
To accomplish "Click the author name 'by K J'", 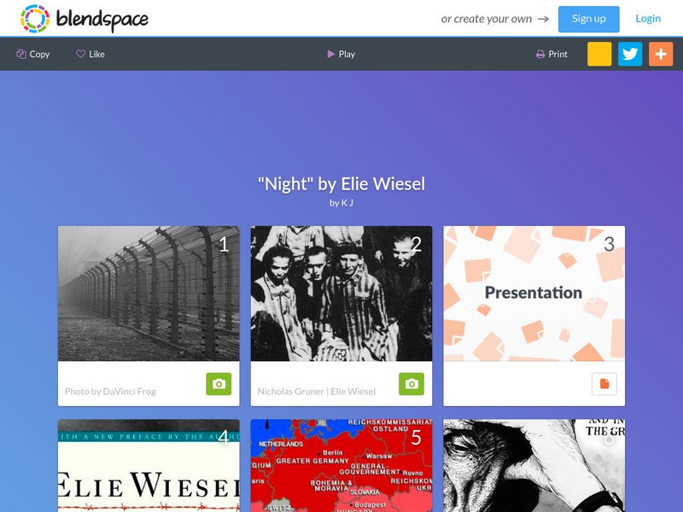I will pyautogui.click(x=341, y=203).
